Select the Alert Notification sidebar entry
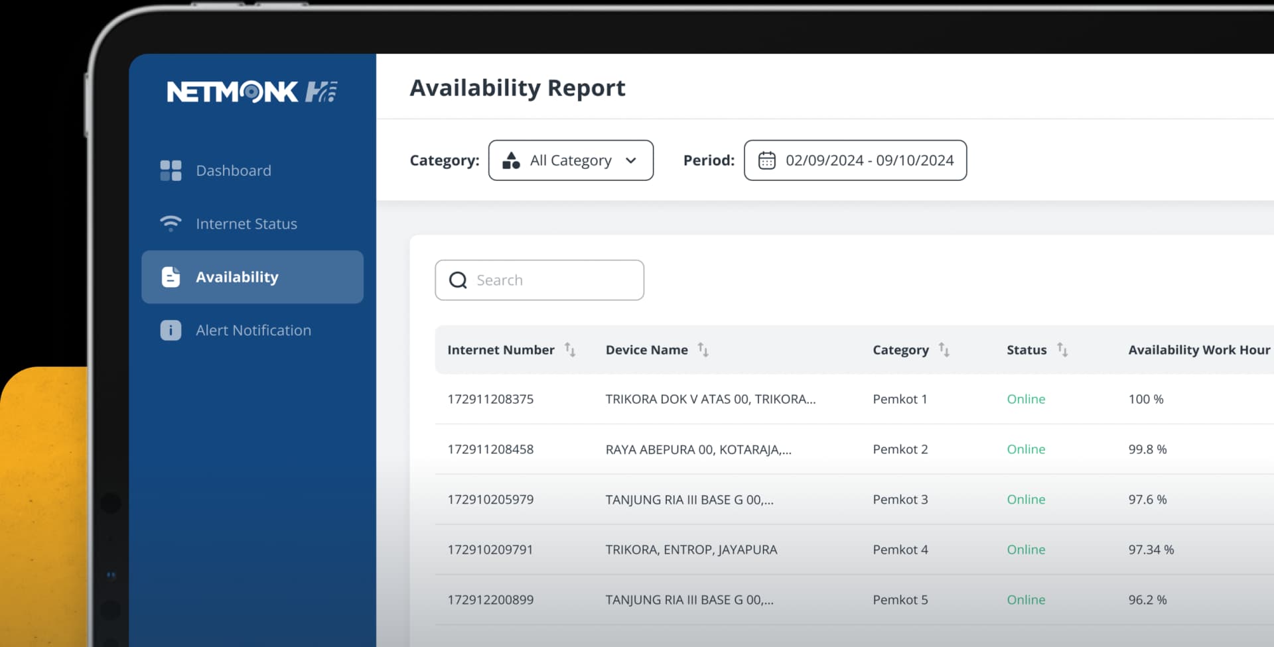Image resolution: width=1274 pixels, height=647 pixels. pos(253,330)
